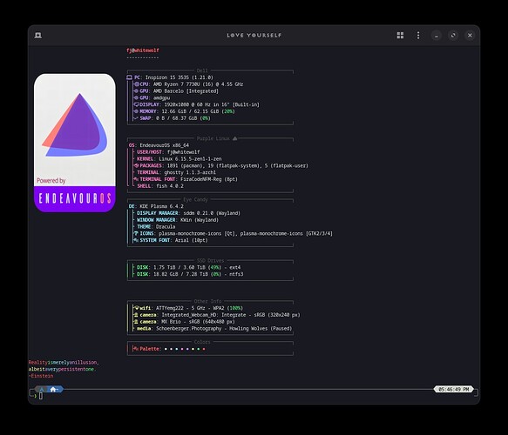
Task: Click the EndeavourOS logo image
Action: 75,143
